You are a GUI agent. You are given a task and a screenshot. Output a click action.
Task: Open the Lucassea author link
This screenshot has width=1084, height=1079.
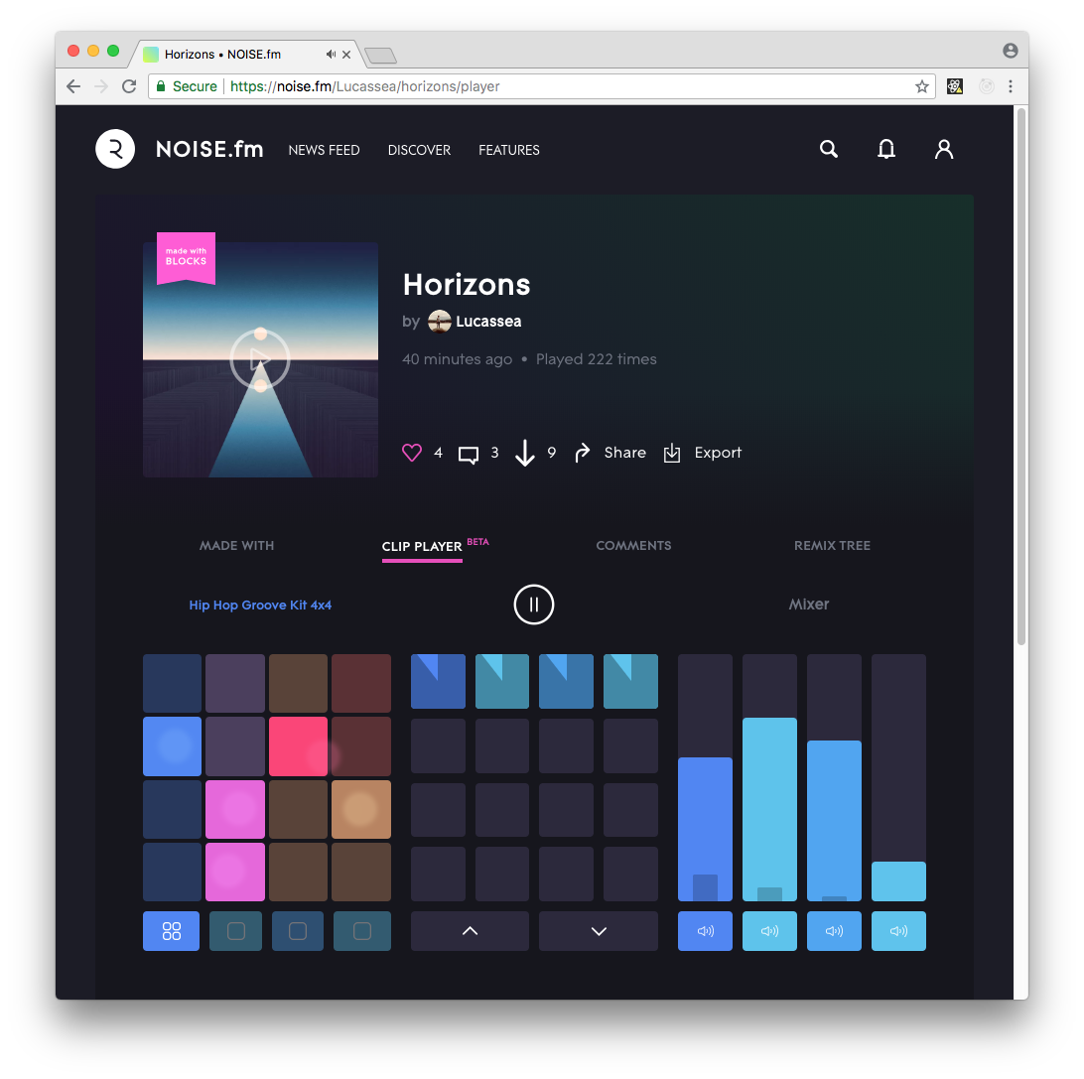click(488, 322)
